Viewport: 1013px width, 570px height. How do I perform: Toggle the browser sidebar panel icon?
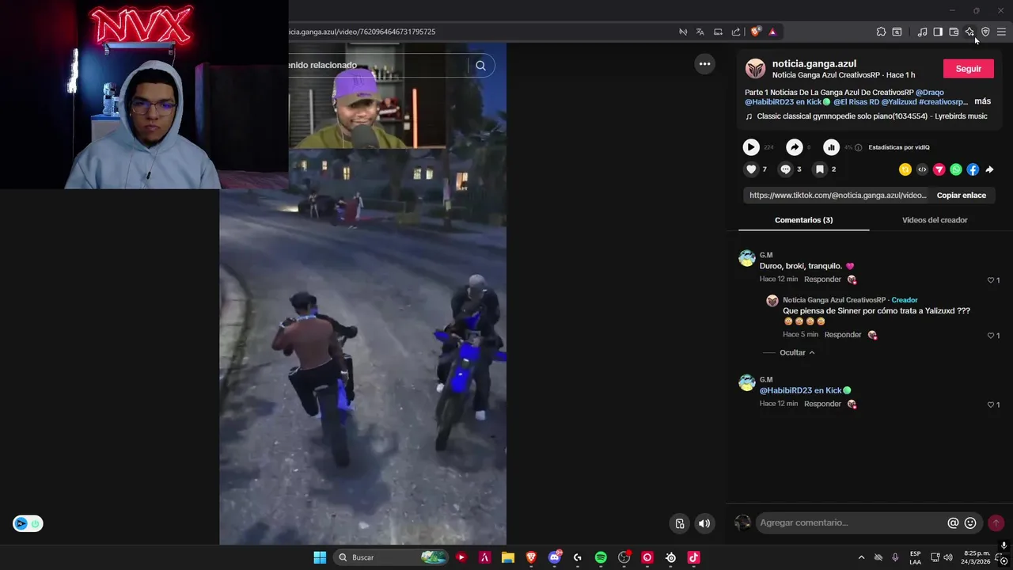(x=938, y=32)
